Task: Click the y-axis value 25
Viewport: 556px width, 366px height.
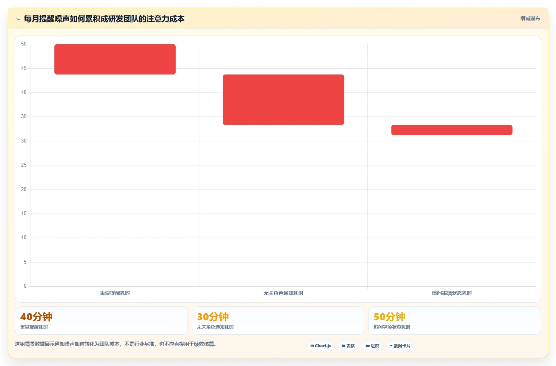Action: click(24, 165)
